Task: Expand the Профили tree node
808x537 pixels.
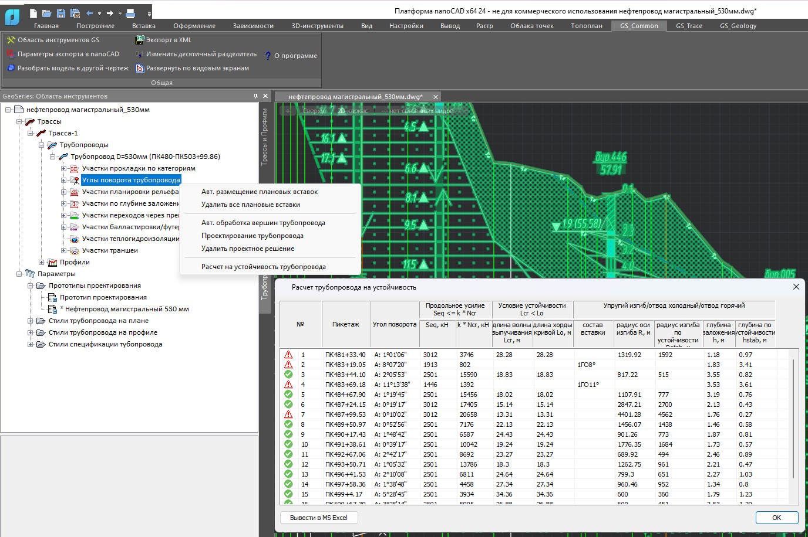Action: [x=42, y=262]
